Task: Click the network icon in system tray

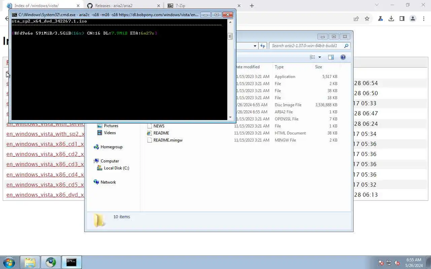Action: [389, 263]
